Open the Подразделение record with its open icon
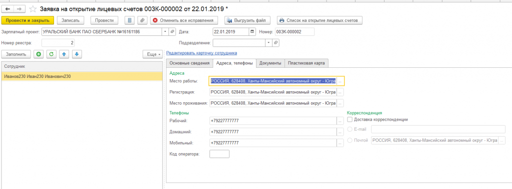 (x=276, y=43)
